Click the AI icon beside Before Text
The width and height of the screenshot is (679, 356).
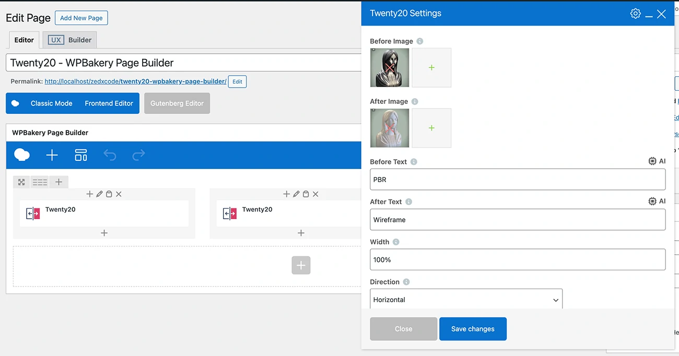(x=657, y=161)
